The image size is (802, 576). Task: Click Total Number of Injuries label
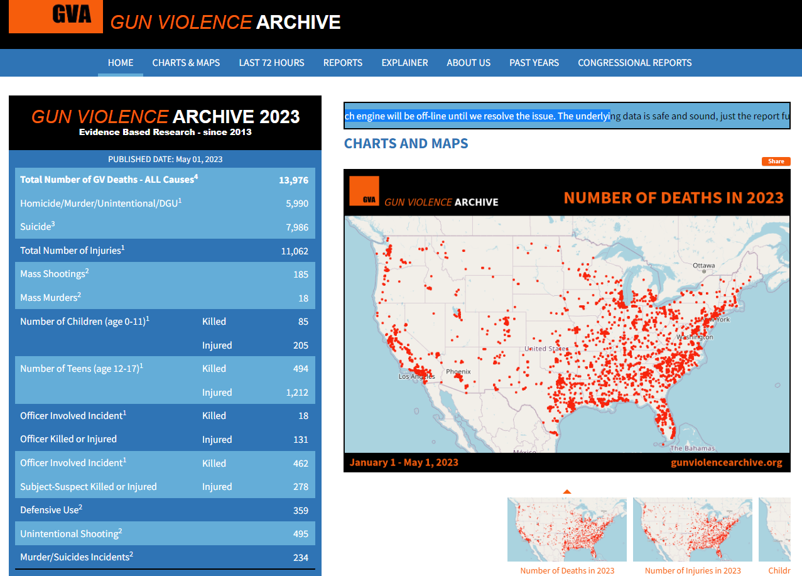[x=72, y=250]
